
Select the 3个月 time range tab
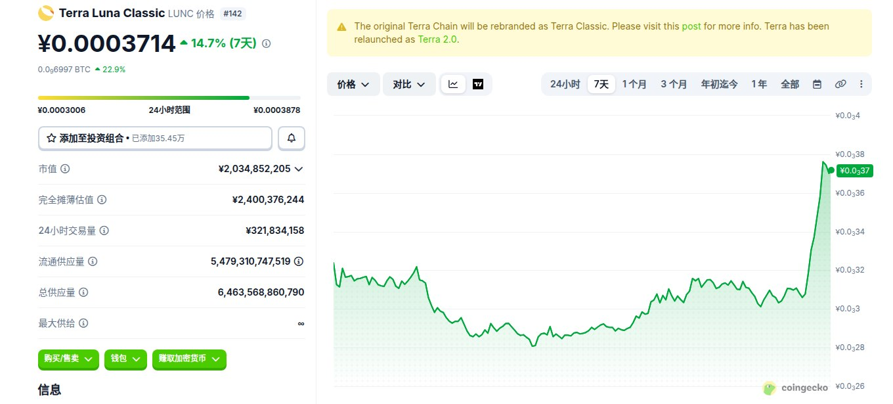674,84
